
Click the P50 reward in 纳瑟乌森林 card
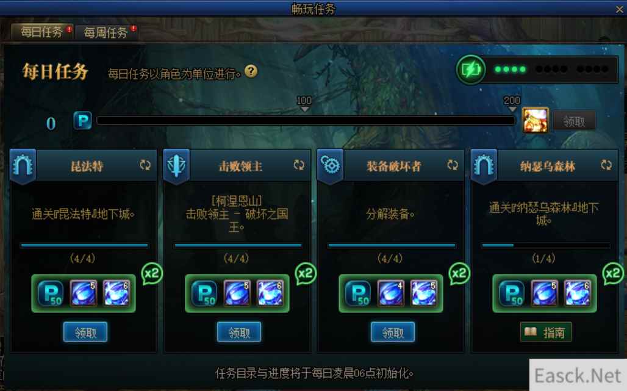(512, 293)
